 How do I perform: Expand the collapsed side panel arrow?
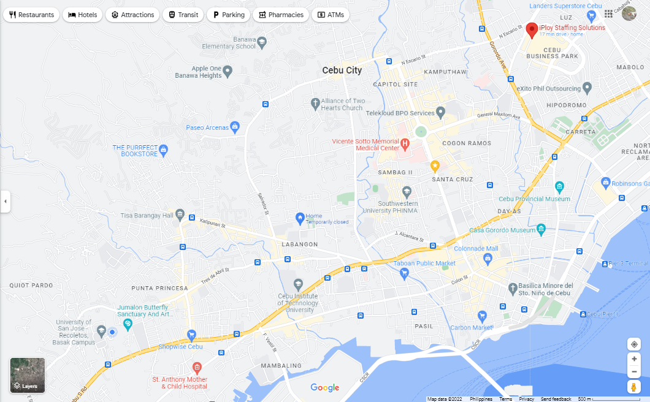pos(5,202)
